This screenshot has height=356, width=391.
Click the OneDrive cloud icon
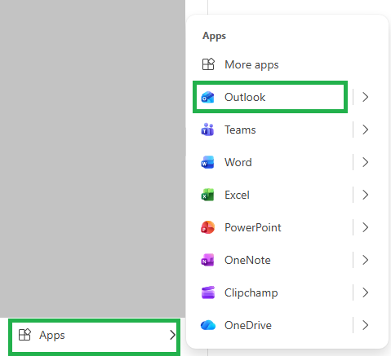tap(208, 325)
